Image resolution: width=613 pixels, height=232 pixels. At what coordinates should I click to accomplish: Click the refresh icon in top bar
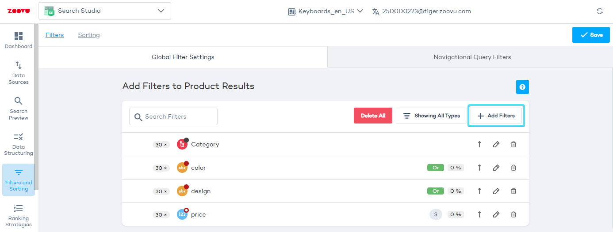[600, 11]
